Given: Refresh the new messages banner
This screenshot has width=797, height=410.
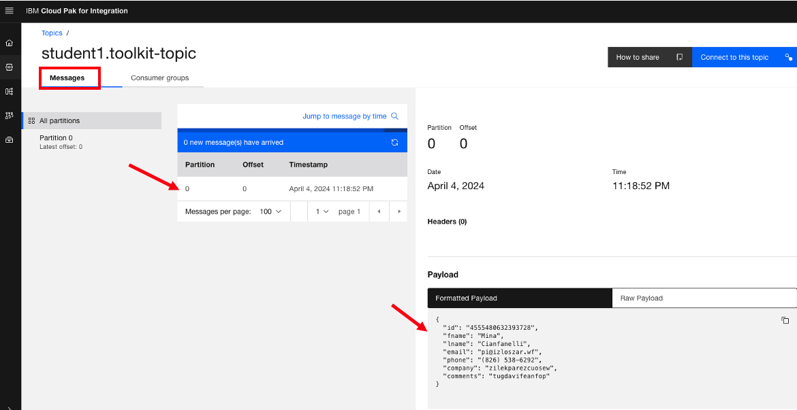Looking at the screenshot, I should pyautogui.click(x=394, y=143).
